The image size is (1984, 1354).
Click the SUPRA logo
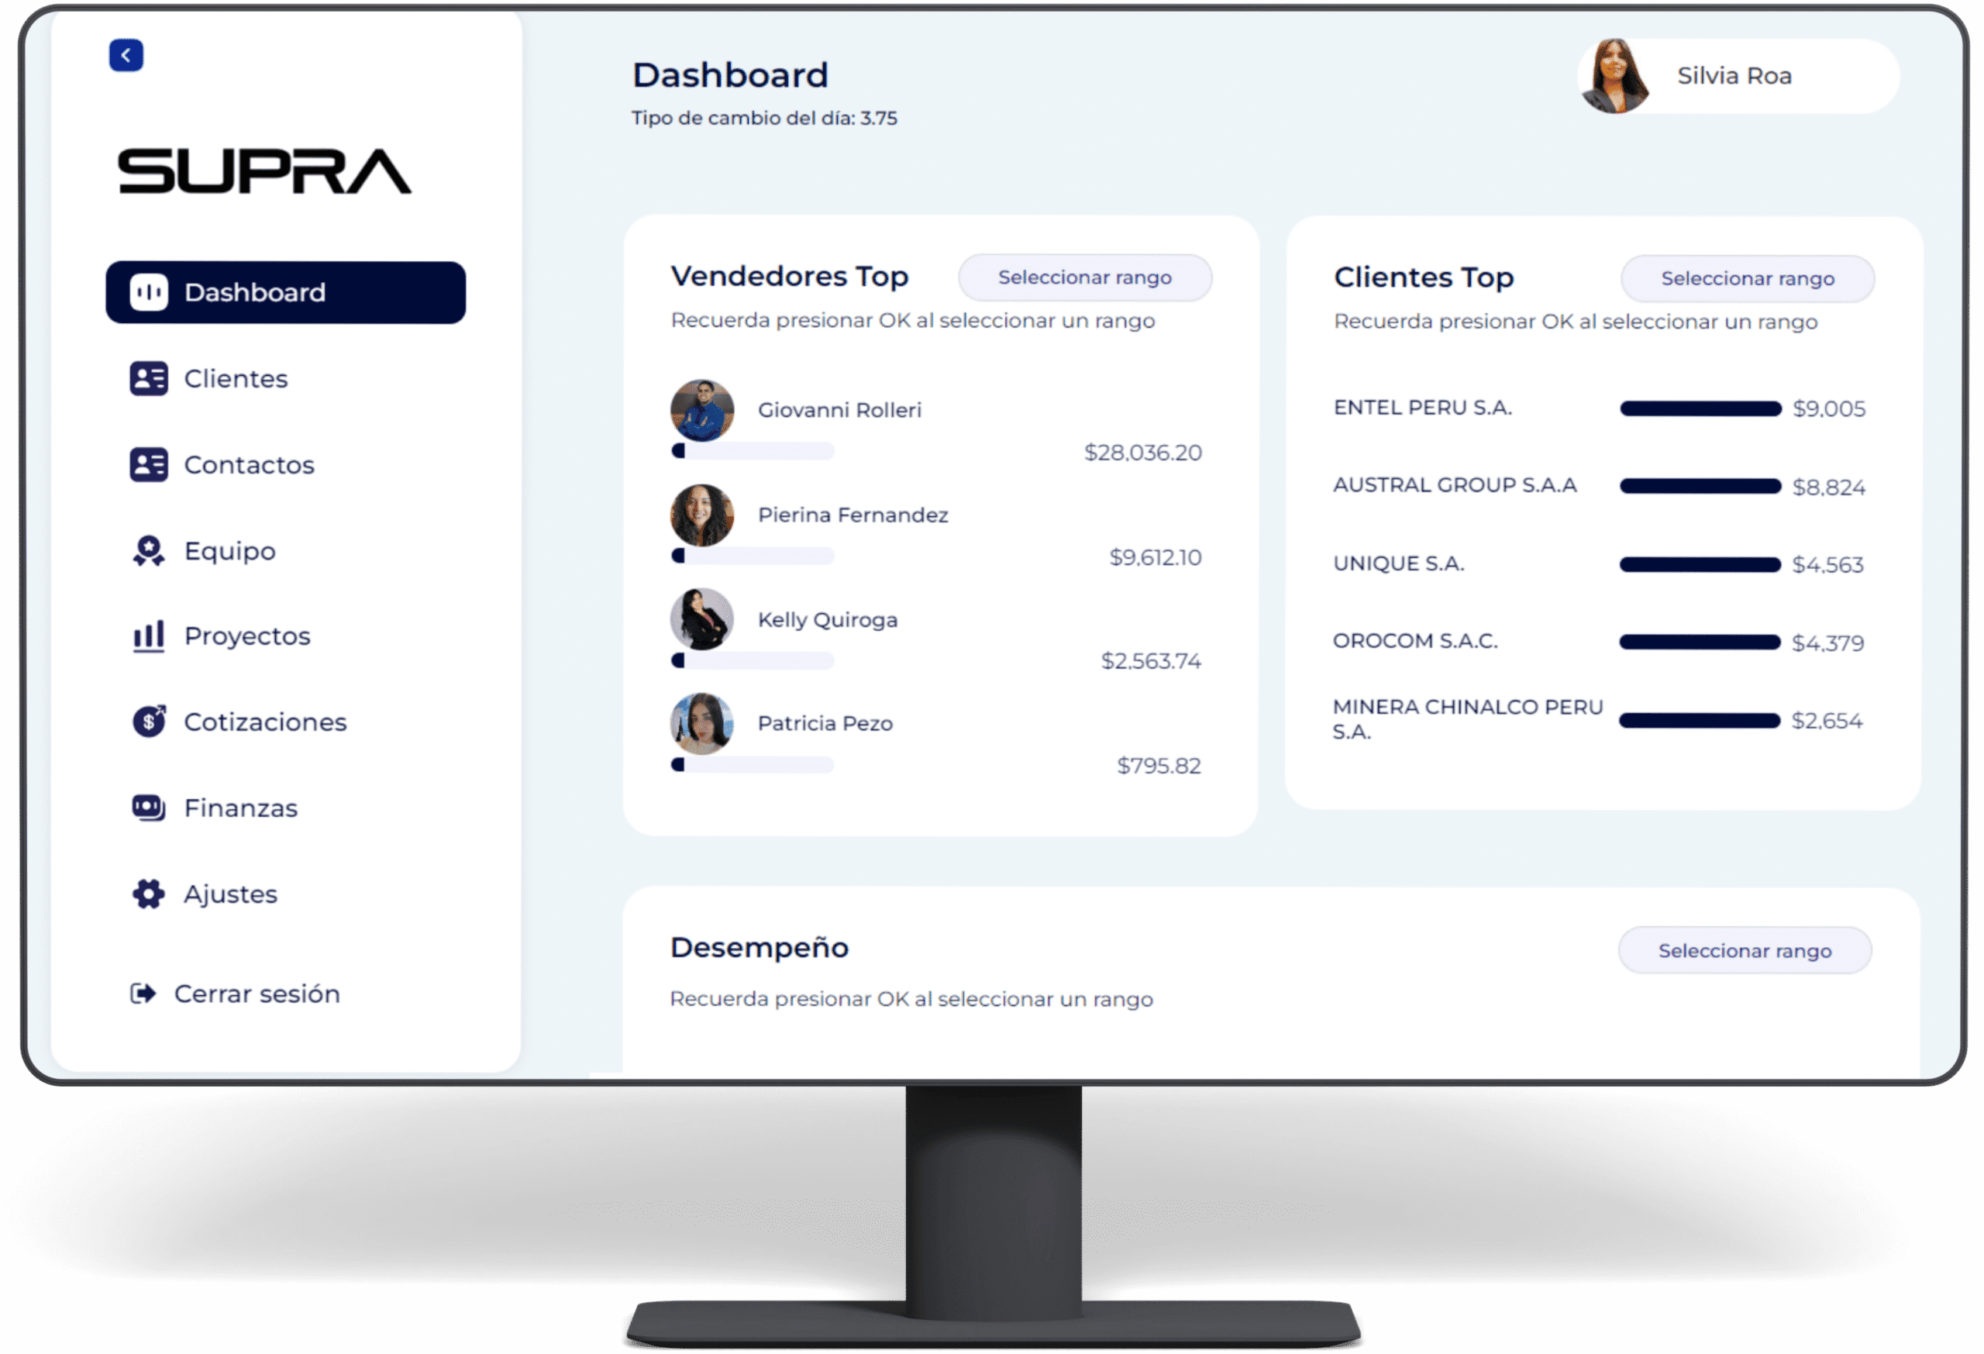pyautogui.click(x=264, y=171)
